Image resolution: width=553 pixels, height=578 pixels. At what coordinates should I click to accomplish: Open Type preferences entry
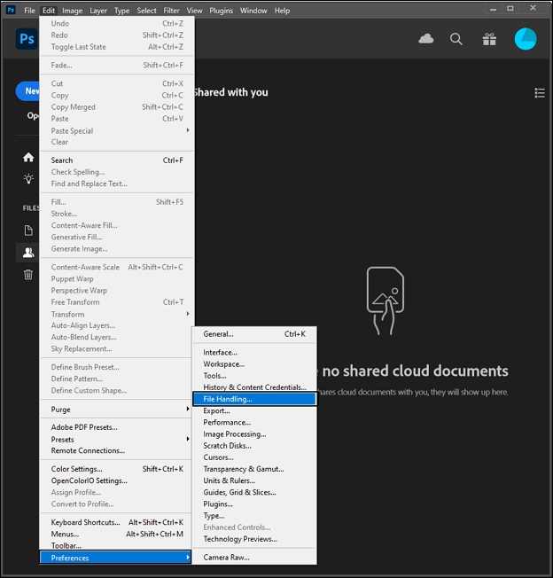click(x=254, y=516)
